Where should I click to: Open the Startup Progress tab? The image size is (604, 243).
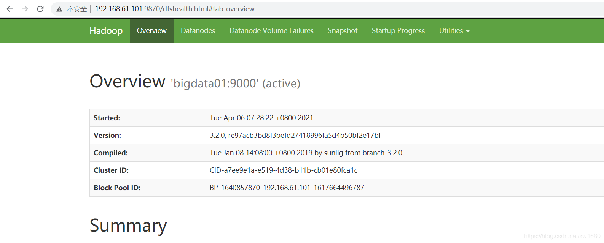pos(398,30)
